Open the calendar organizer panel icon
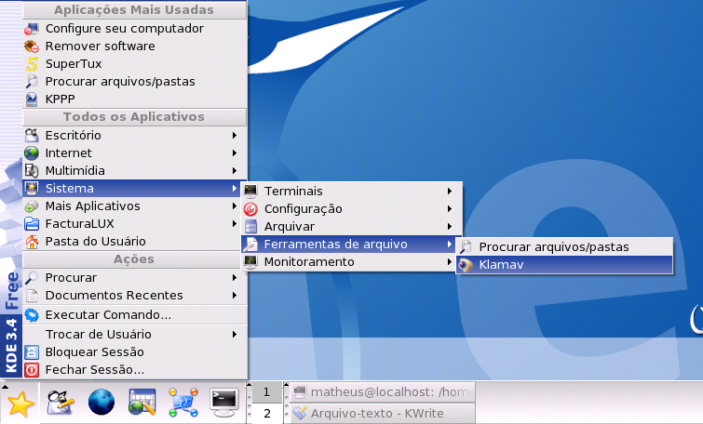Viewport: 703px width, 424px height. tap(142, 402)
